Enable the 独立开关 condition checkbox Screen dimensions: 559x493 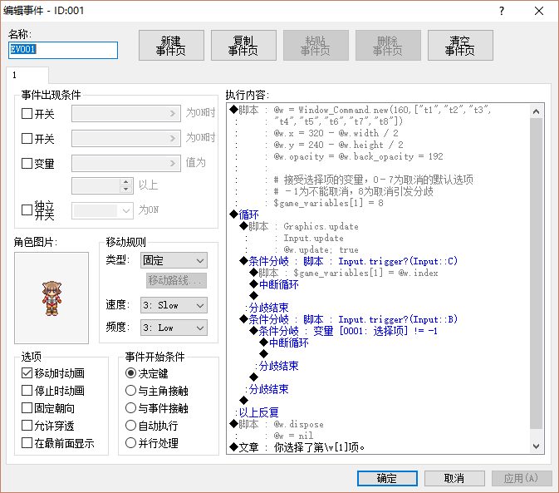pyautogui.click(x=27, y=210)
